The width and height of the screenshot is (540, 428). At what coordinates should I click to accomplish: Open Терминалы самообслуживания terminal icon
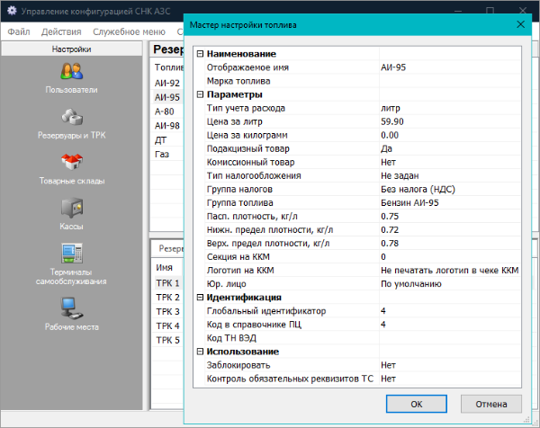pos(71,253)
